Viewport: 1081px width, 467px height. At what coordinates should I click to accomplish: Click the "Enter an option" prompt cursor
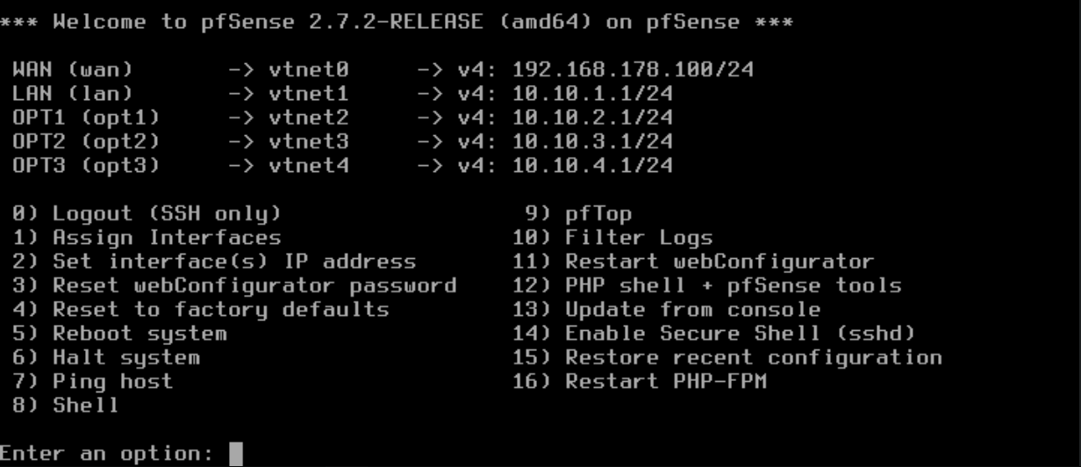pyautogui.click(x=235, y=454)
